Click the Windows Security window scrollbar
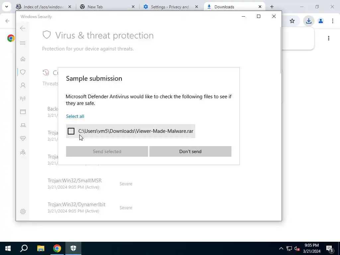 (281, 50)
